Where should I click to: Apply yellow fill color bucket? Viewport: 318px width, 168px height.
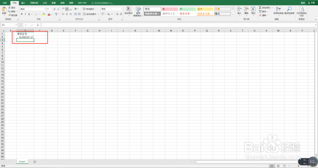tap(43, 14)
